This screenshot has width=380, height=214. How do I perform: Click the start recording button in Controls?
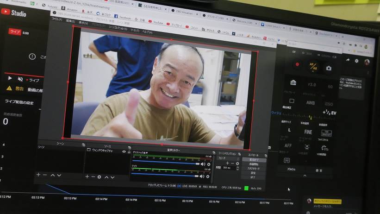click(254, 164)
